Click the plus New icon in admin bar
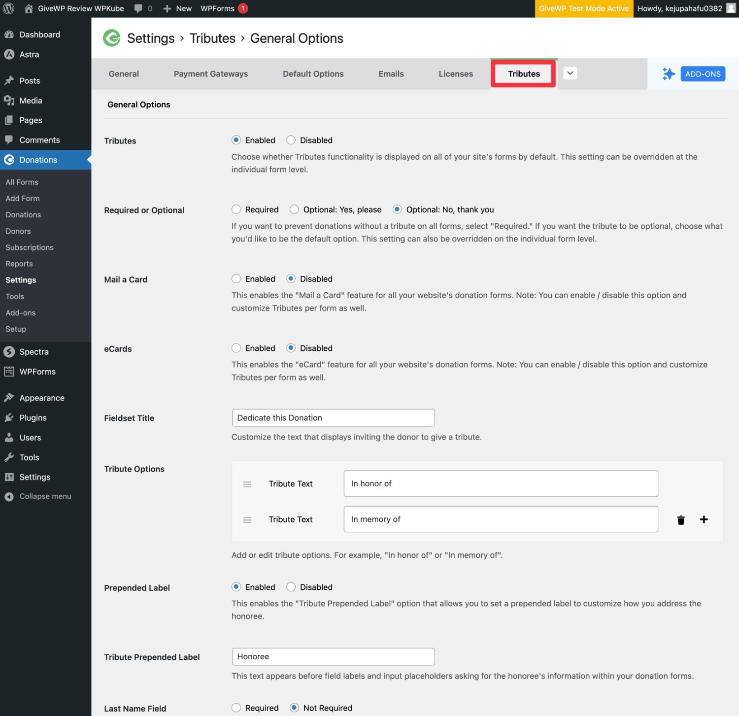Viewport: 739px width, 716px height. click(x=167, y=8)
